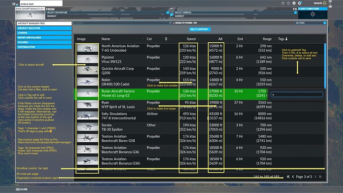
Task: Click the Image column header
Action: coord(81,39)
